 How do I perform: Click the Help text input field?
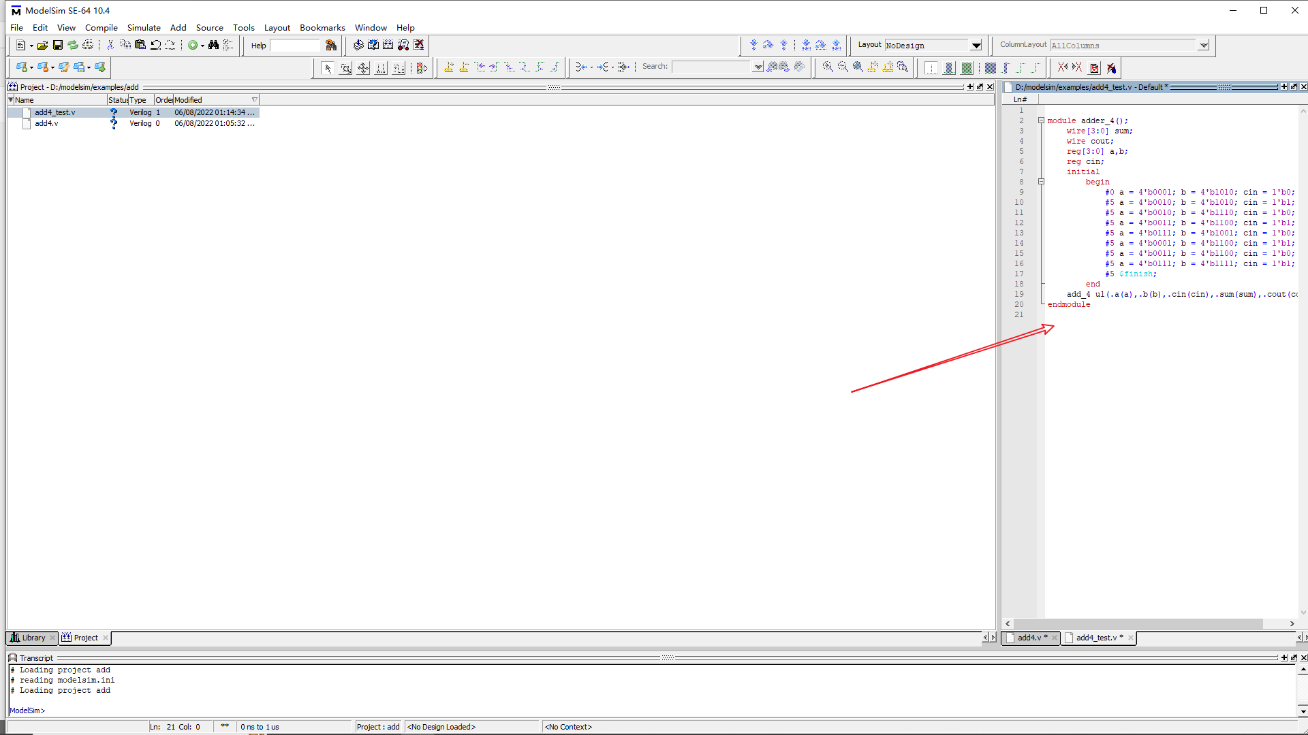tap(295, 46)
